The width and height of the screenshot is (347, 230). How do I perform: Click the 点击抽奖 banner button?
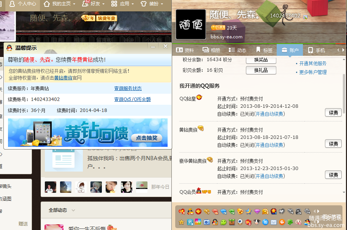tap(147, 138)
